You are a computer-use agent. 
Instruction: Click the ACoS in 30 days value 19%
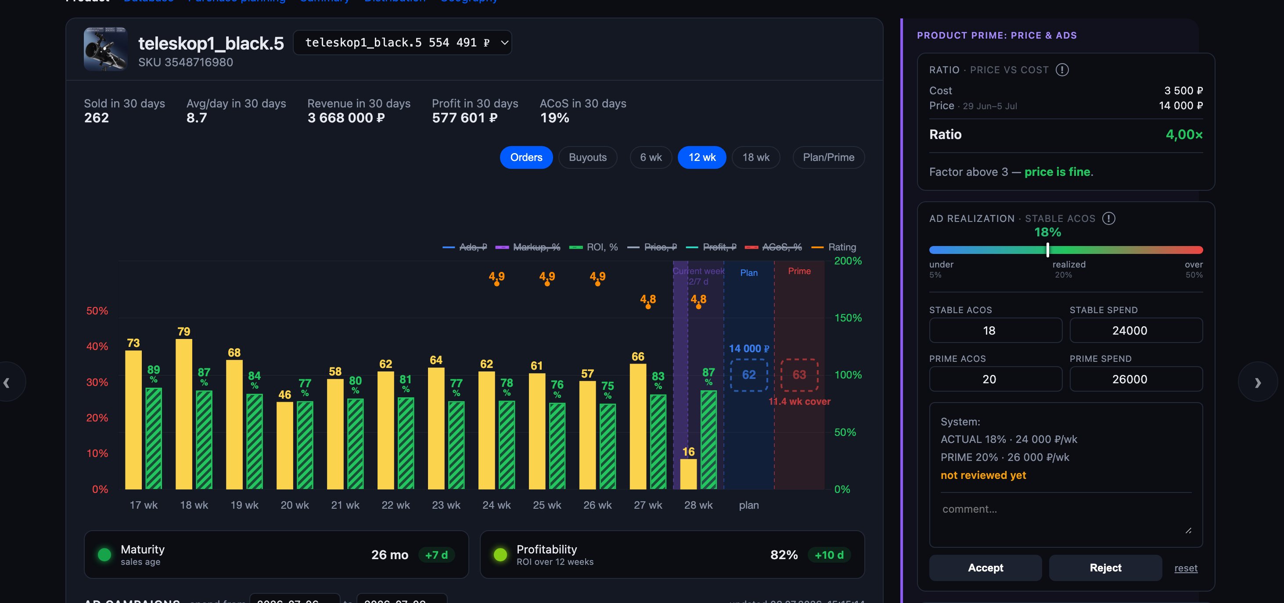coord(554,118)
